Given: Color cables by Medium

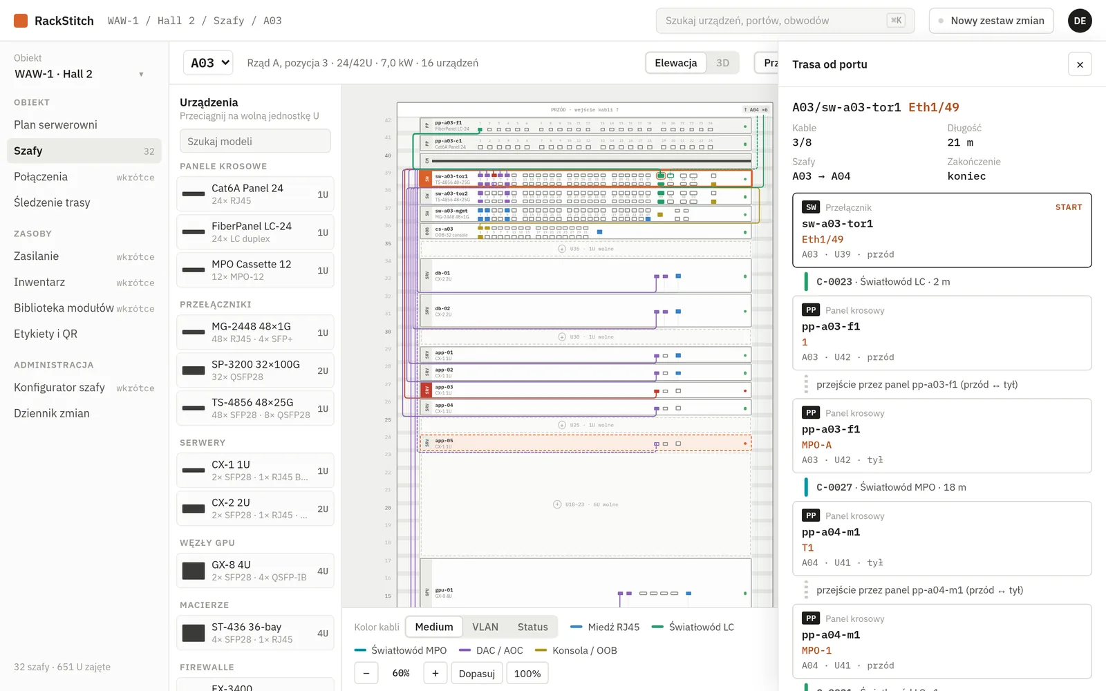Looking at the screenshot, I should 434,627.
